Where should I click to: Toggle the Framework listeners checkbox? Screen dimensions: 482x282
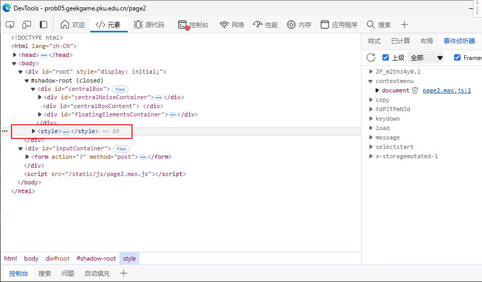tap(457, 57)
